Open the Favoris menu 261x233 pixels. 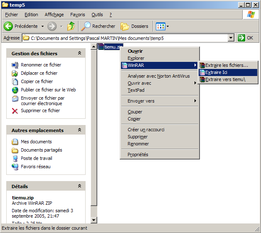[x=78, y=15]
